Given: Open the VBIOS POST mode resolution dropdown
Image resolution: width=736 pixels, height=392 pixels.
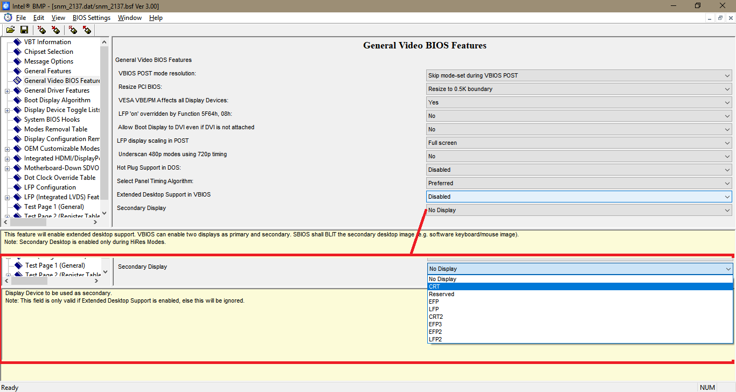Looking at the screenshot, I should point(579,75).
